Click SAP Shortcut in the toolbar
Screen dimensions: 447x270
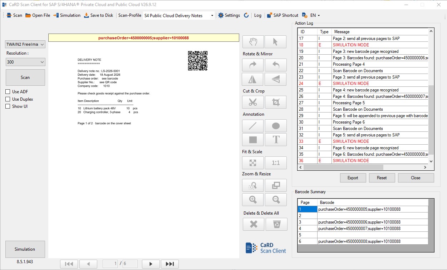tap(283, 15)
